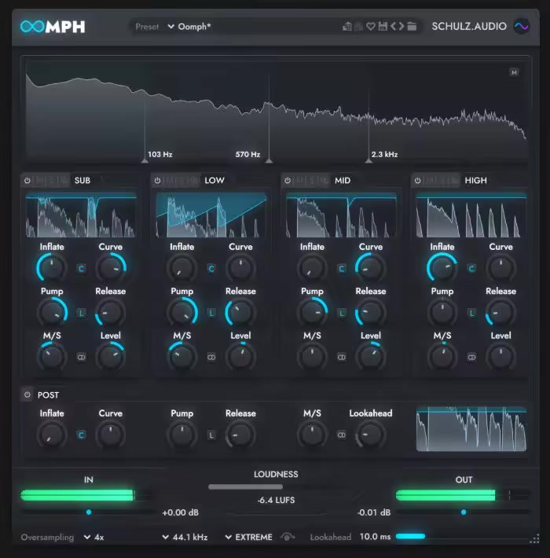Click the SUB band link icon
550x558 pixels.
(x=81, y=357)
